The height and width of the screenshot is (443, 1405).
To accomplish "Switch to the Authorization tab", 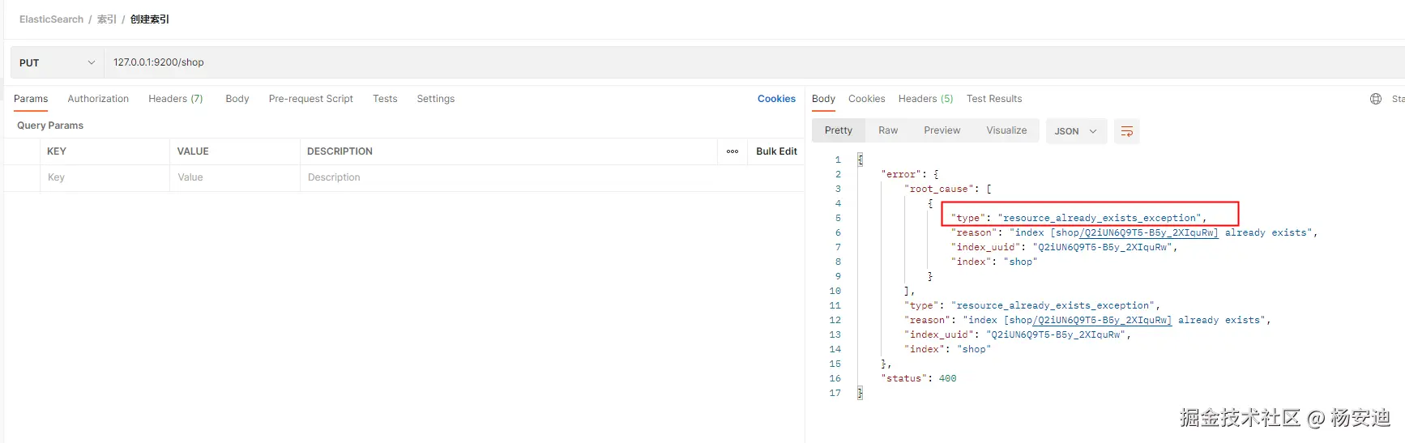I will 98,99.
